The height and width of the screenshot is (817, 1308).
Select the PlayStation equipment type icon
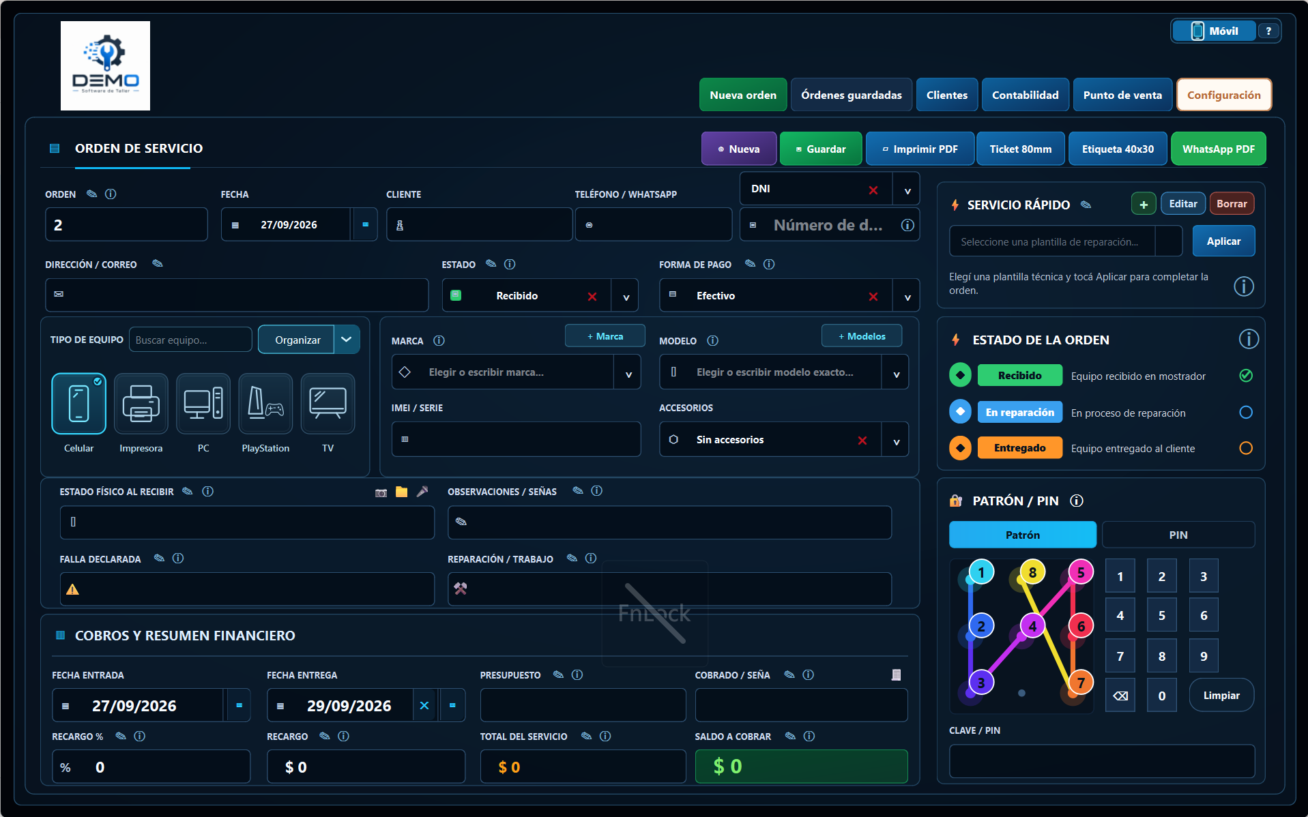[x=265, y=404]
